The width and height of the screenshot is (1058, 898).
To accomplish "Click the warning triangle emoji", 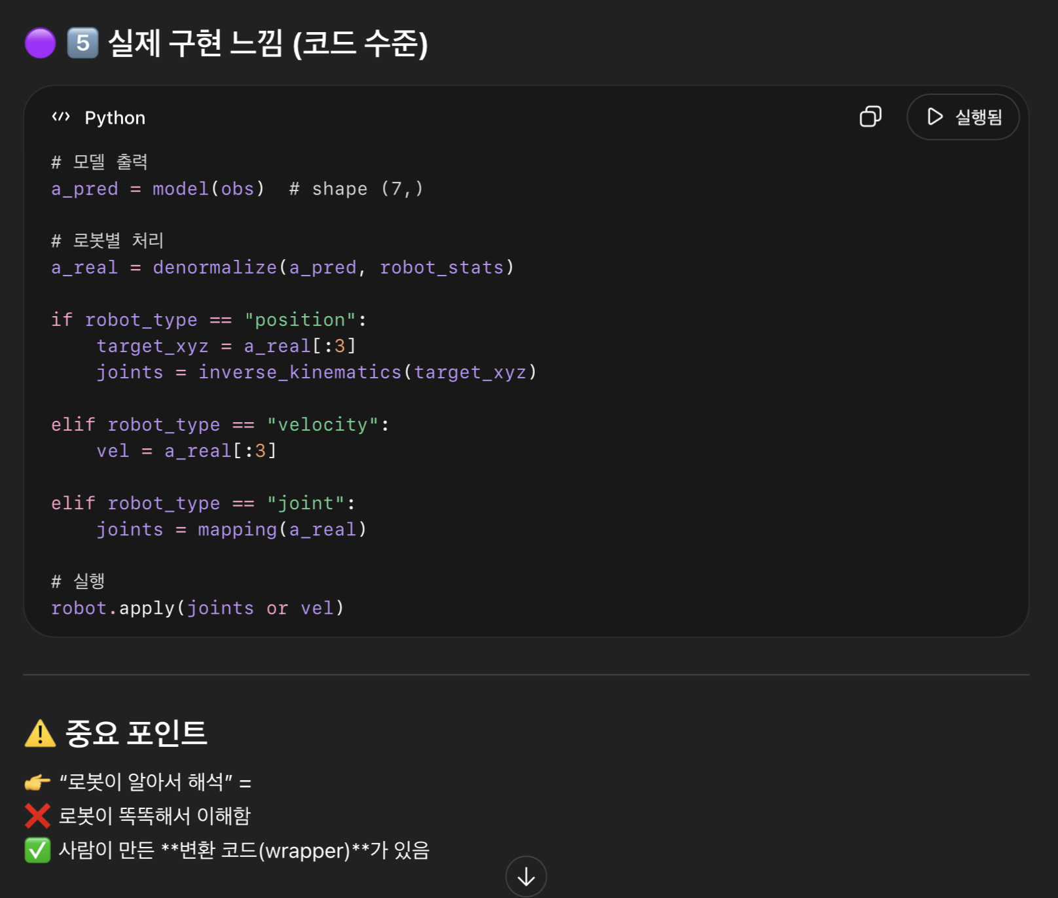I will pyautogui.click(x=40, y=733).
